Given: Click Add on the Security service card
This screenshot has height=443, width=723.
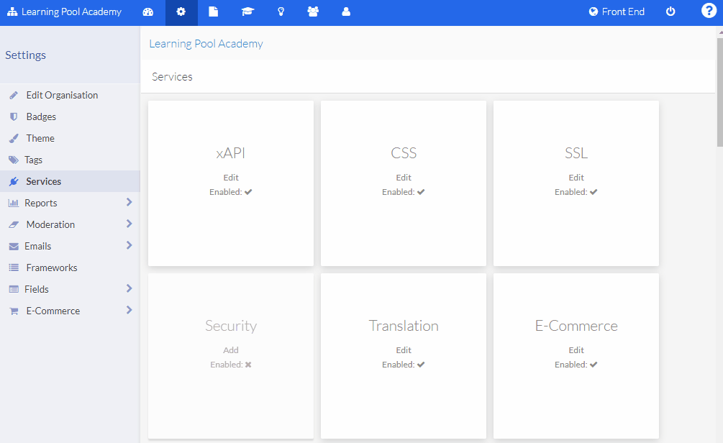Looking at the screenshot, I should pyautogui.click(x=230, y=350).
